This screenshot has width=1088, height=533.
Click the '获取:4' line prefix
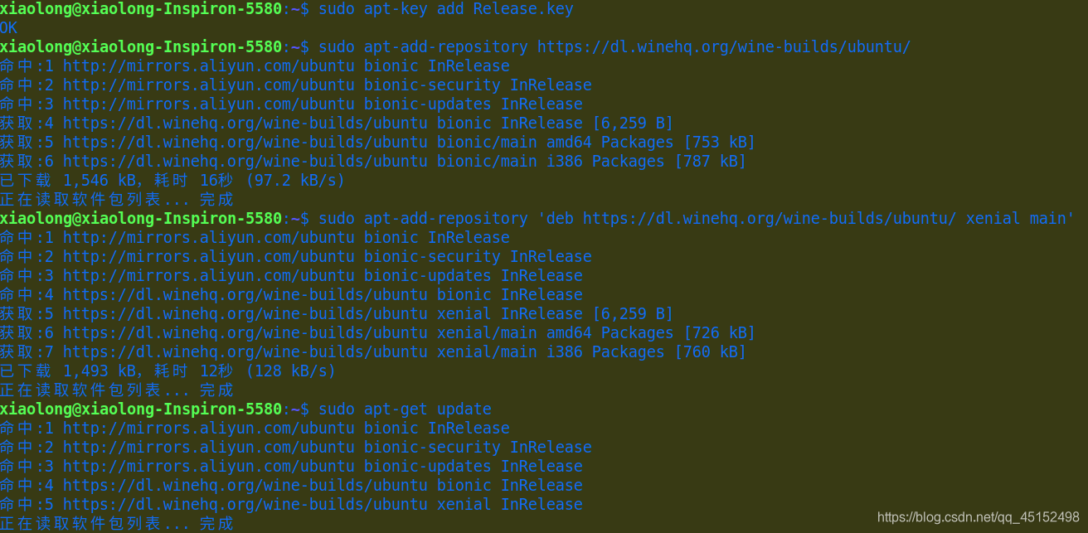point(27,124)
